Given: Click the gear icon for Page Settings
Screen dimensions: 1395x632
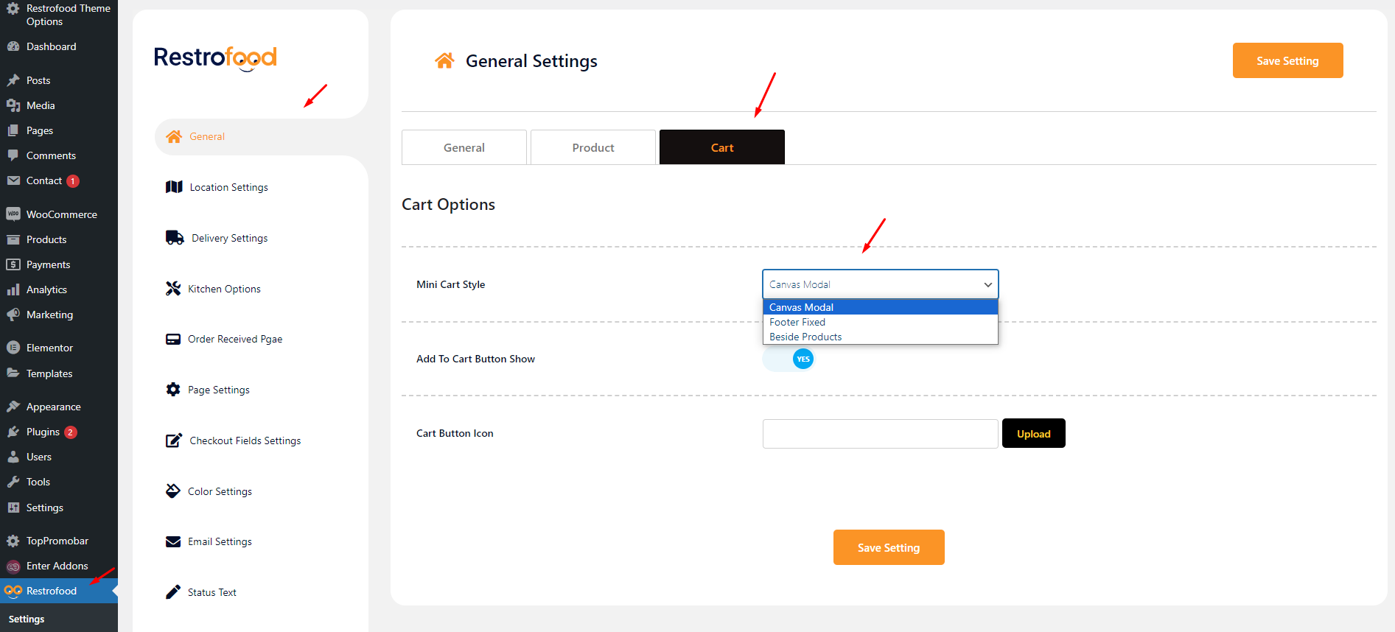Looking at the screenshot, I should [x=173, y=390].
